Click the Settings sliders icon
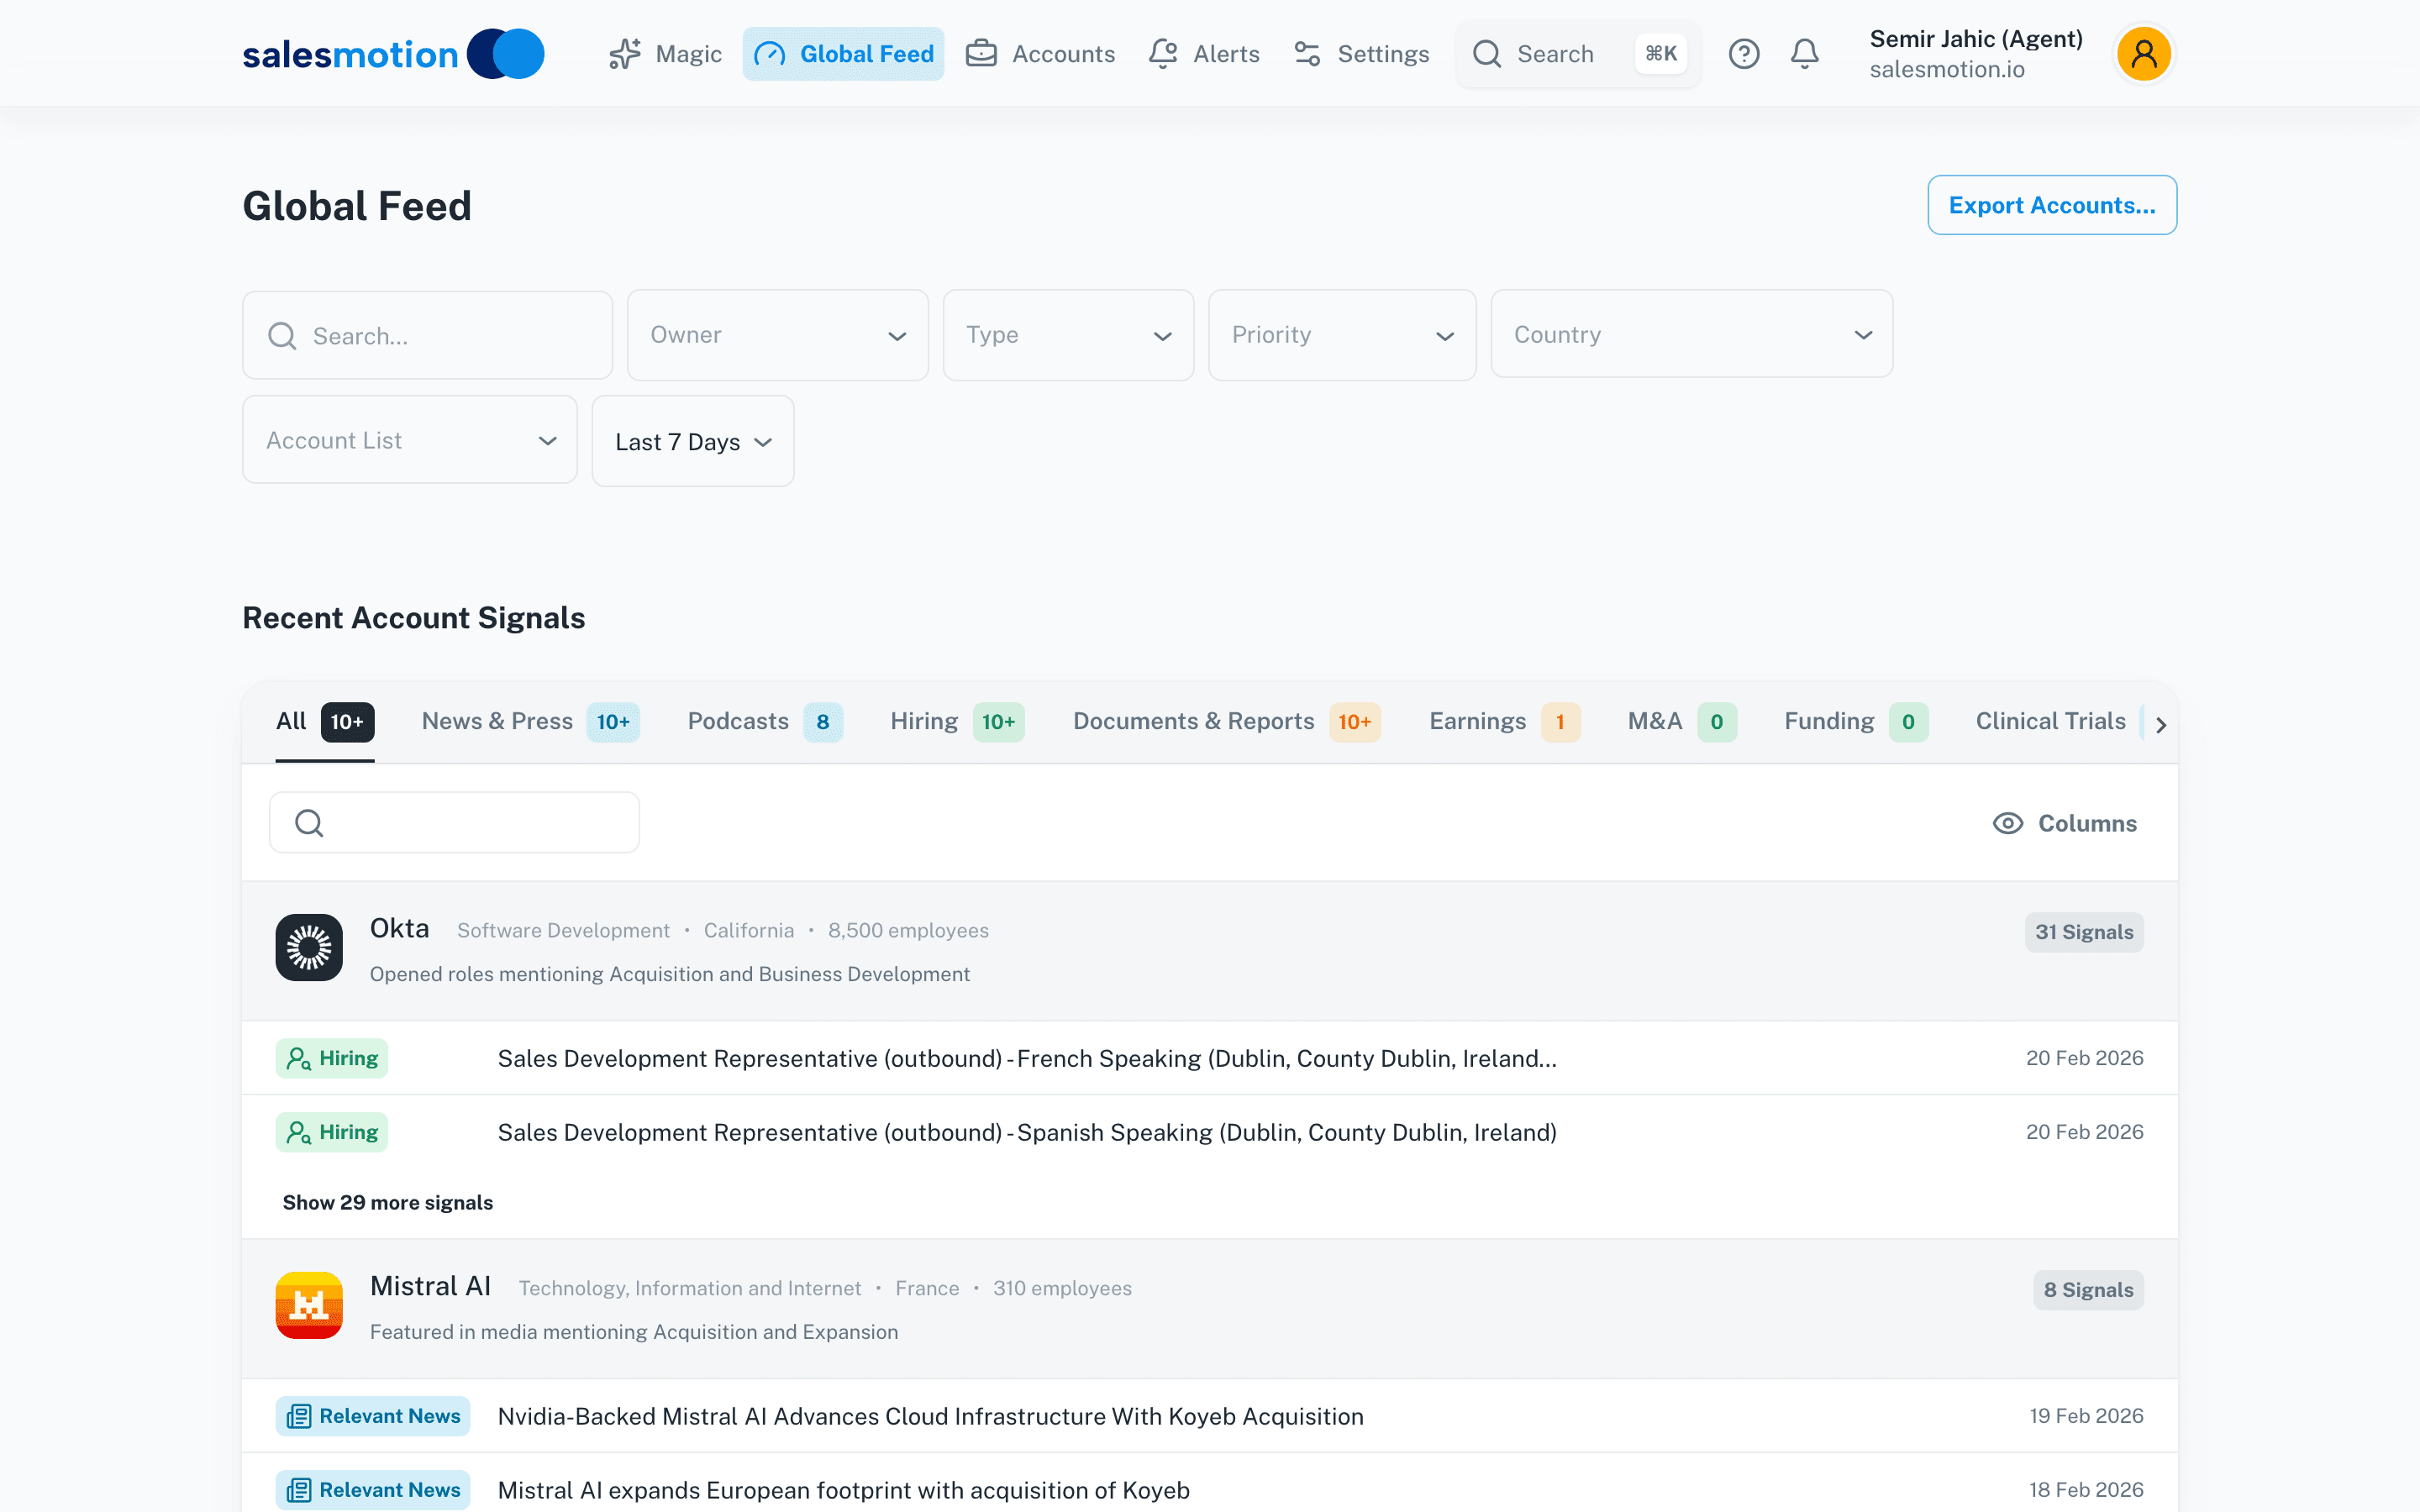Viewport: 2420px width, 1512px height. click(x=1307, y=54)
